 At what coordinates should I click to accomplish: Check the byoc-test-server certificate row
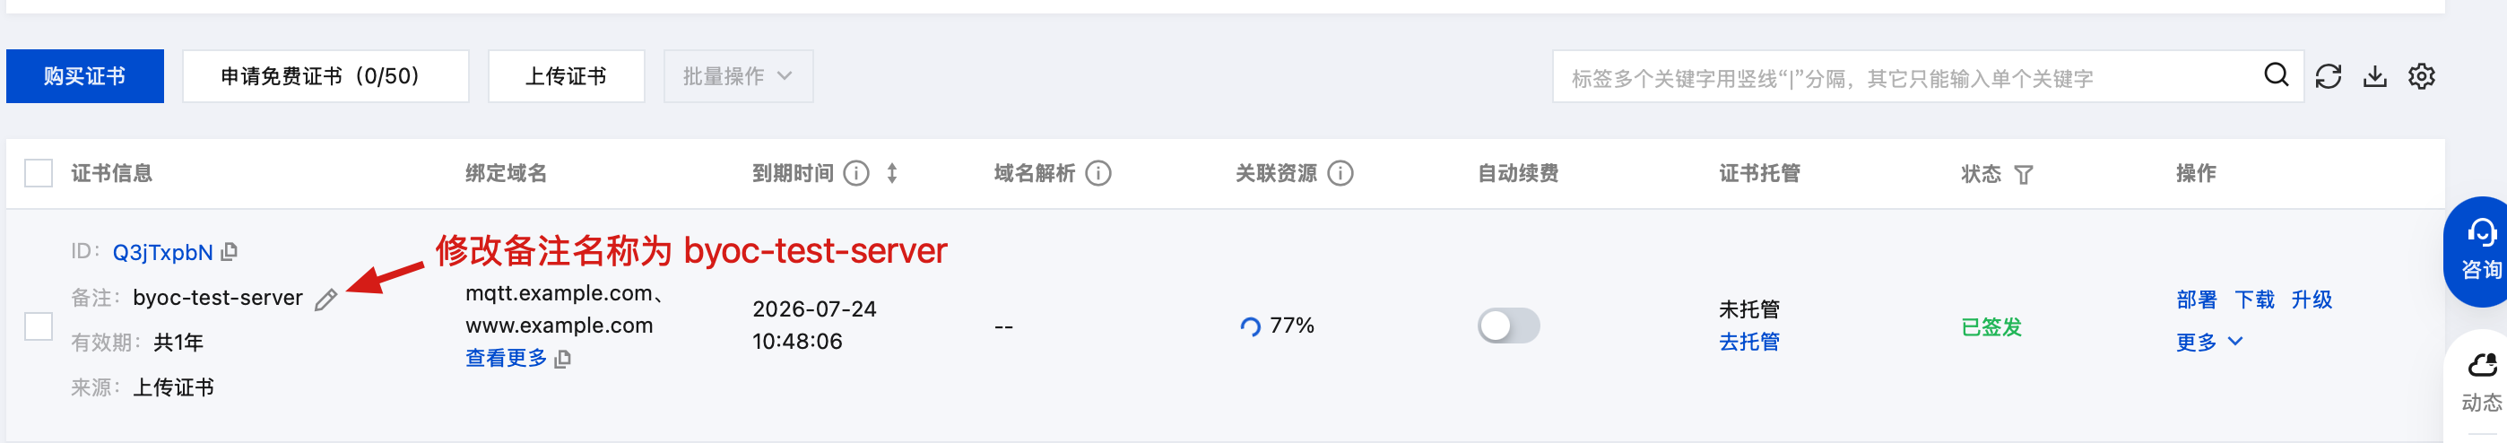39,326
